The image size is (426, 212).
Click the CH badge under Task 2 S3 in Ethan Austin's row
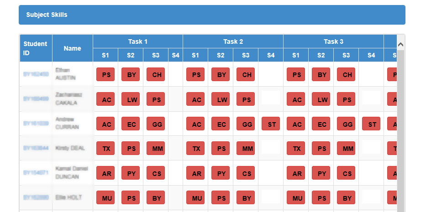tap(246, 74)
